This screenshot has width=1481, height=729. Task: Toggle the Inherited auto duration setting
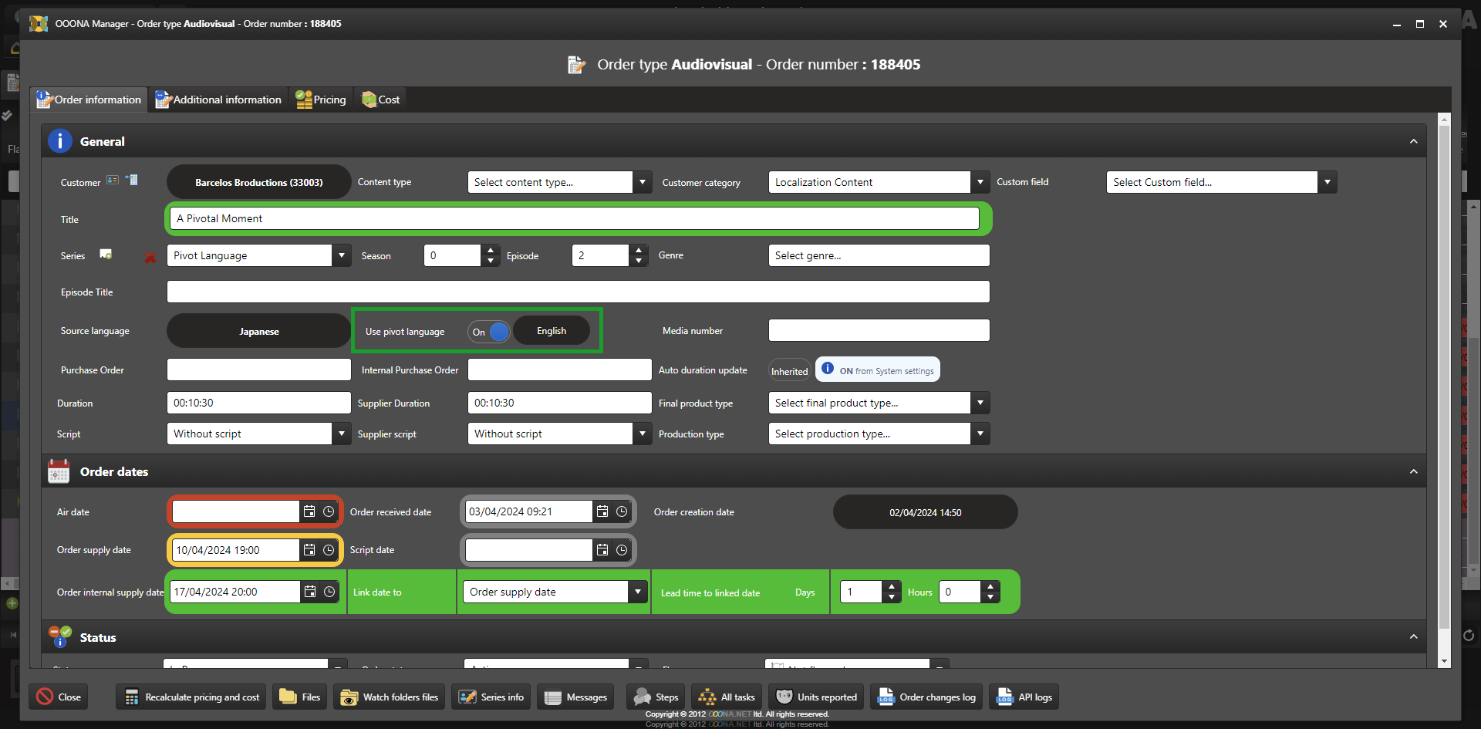[789, 371]
